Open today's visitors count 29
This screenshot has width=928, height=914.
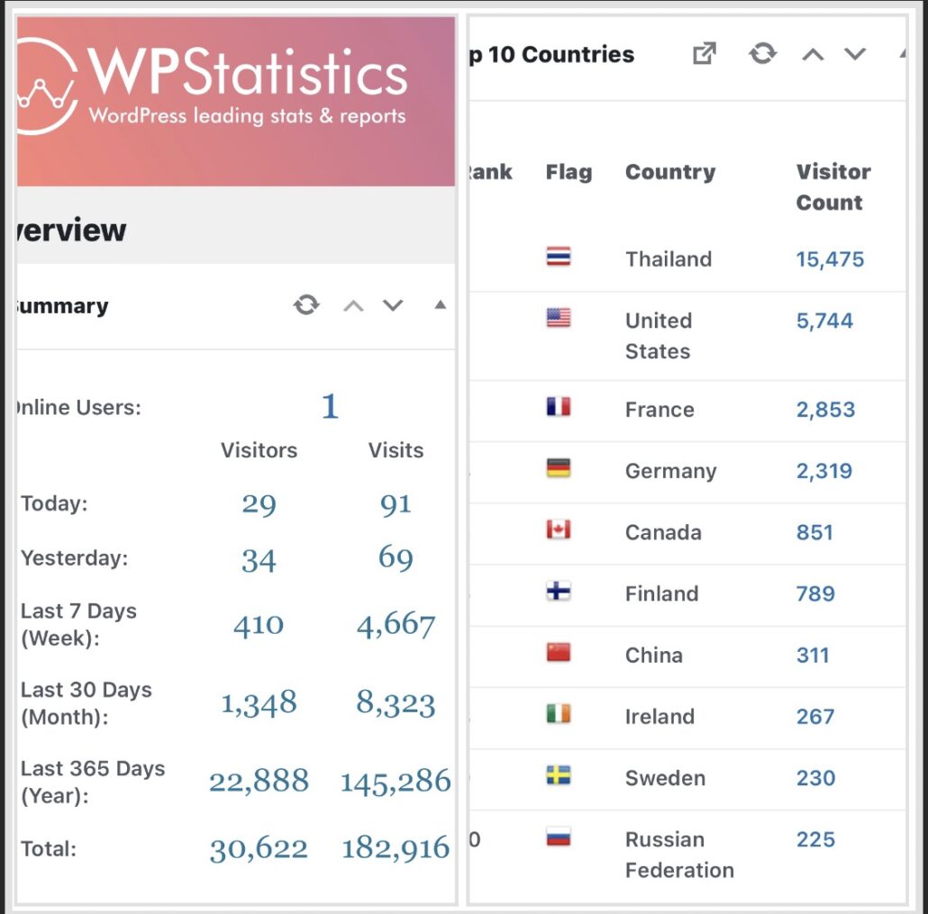[x=259, y=504]
